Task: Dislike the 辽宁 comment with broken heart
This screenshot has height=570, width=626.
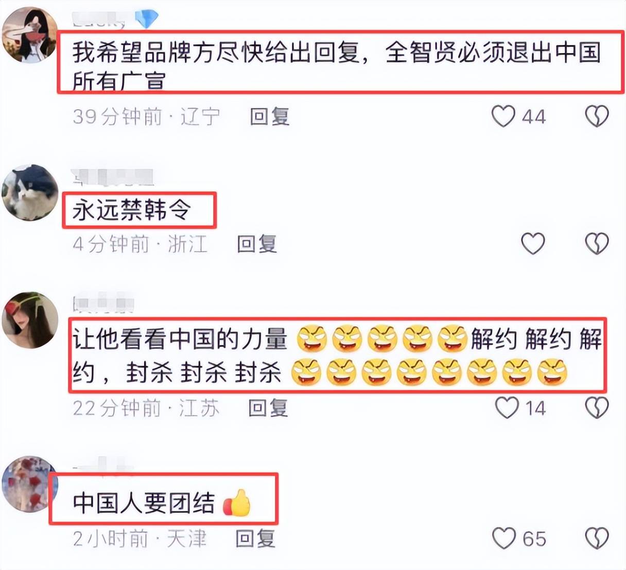Action: (597, 116)
